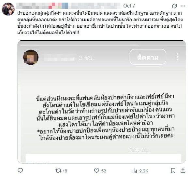Click the blurred author display name
The width and height of the screenshot is (190, 176).
point(68,6)
